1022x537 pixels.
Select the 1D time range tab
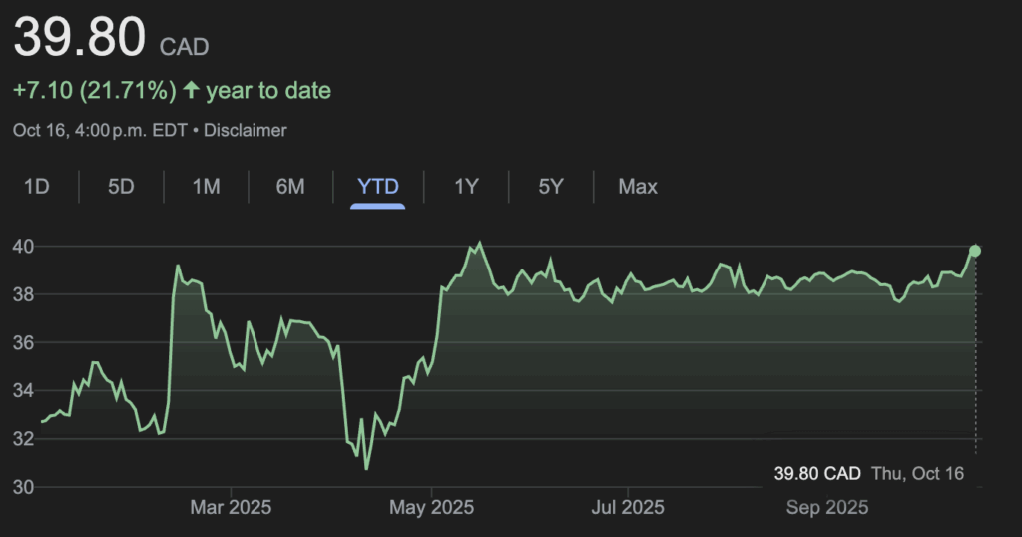(x=36, y=187)
